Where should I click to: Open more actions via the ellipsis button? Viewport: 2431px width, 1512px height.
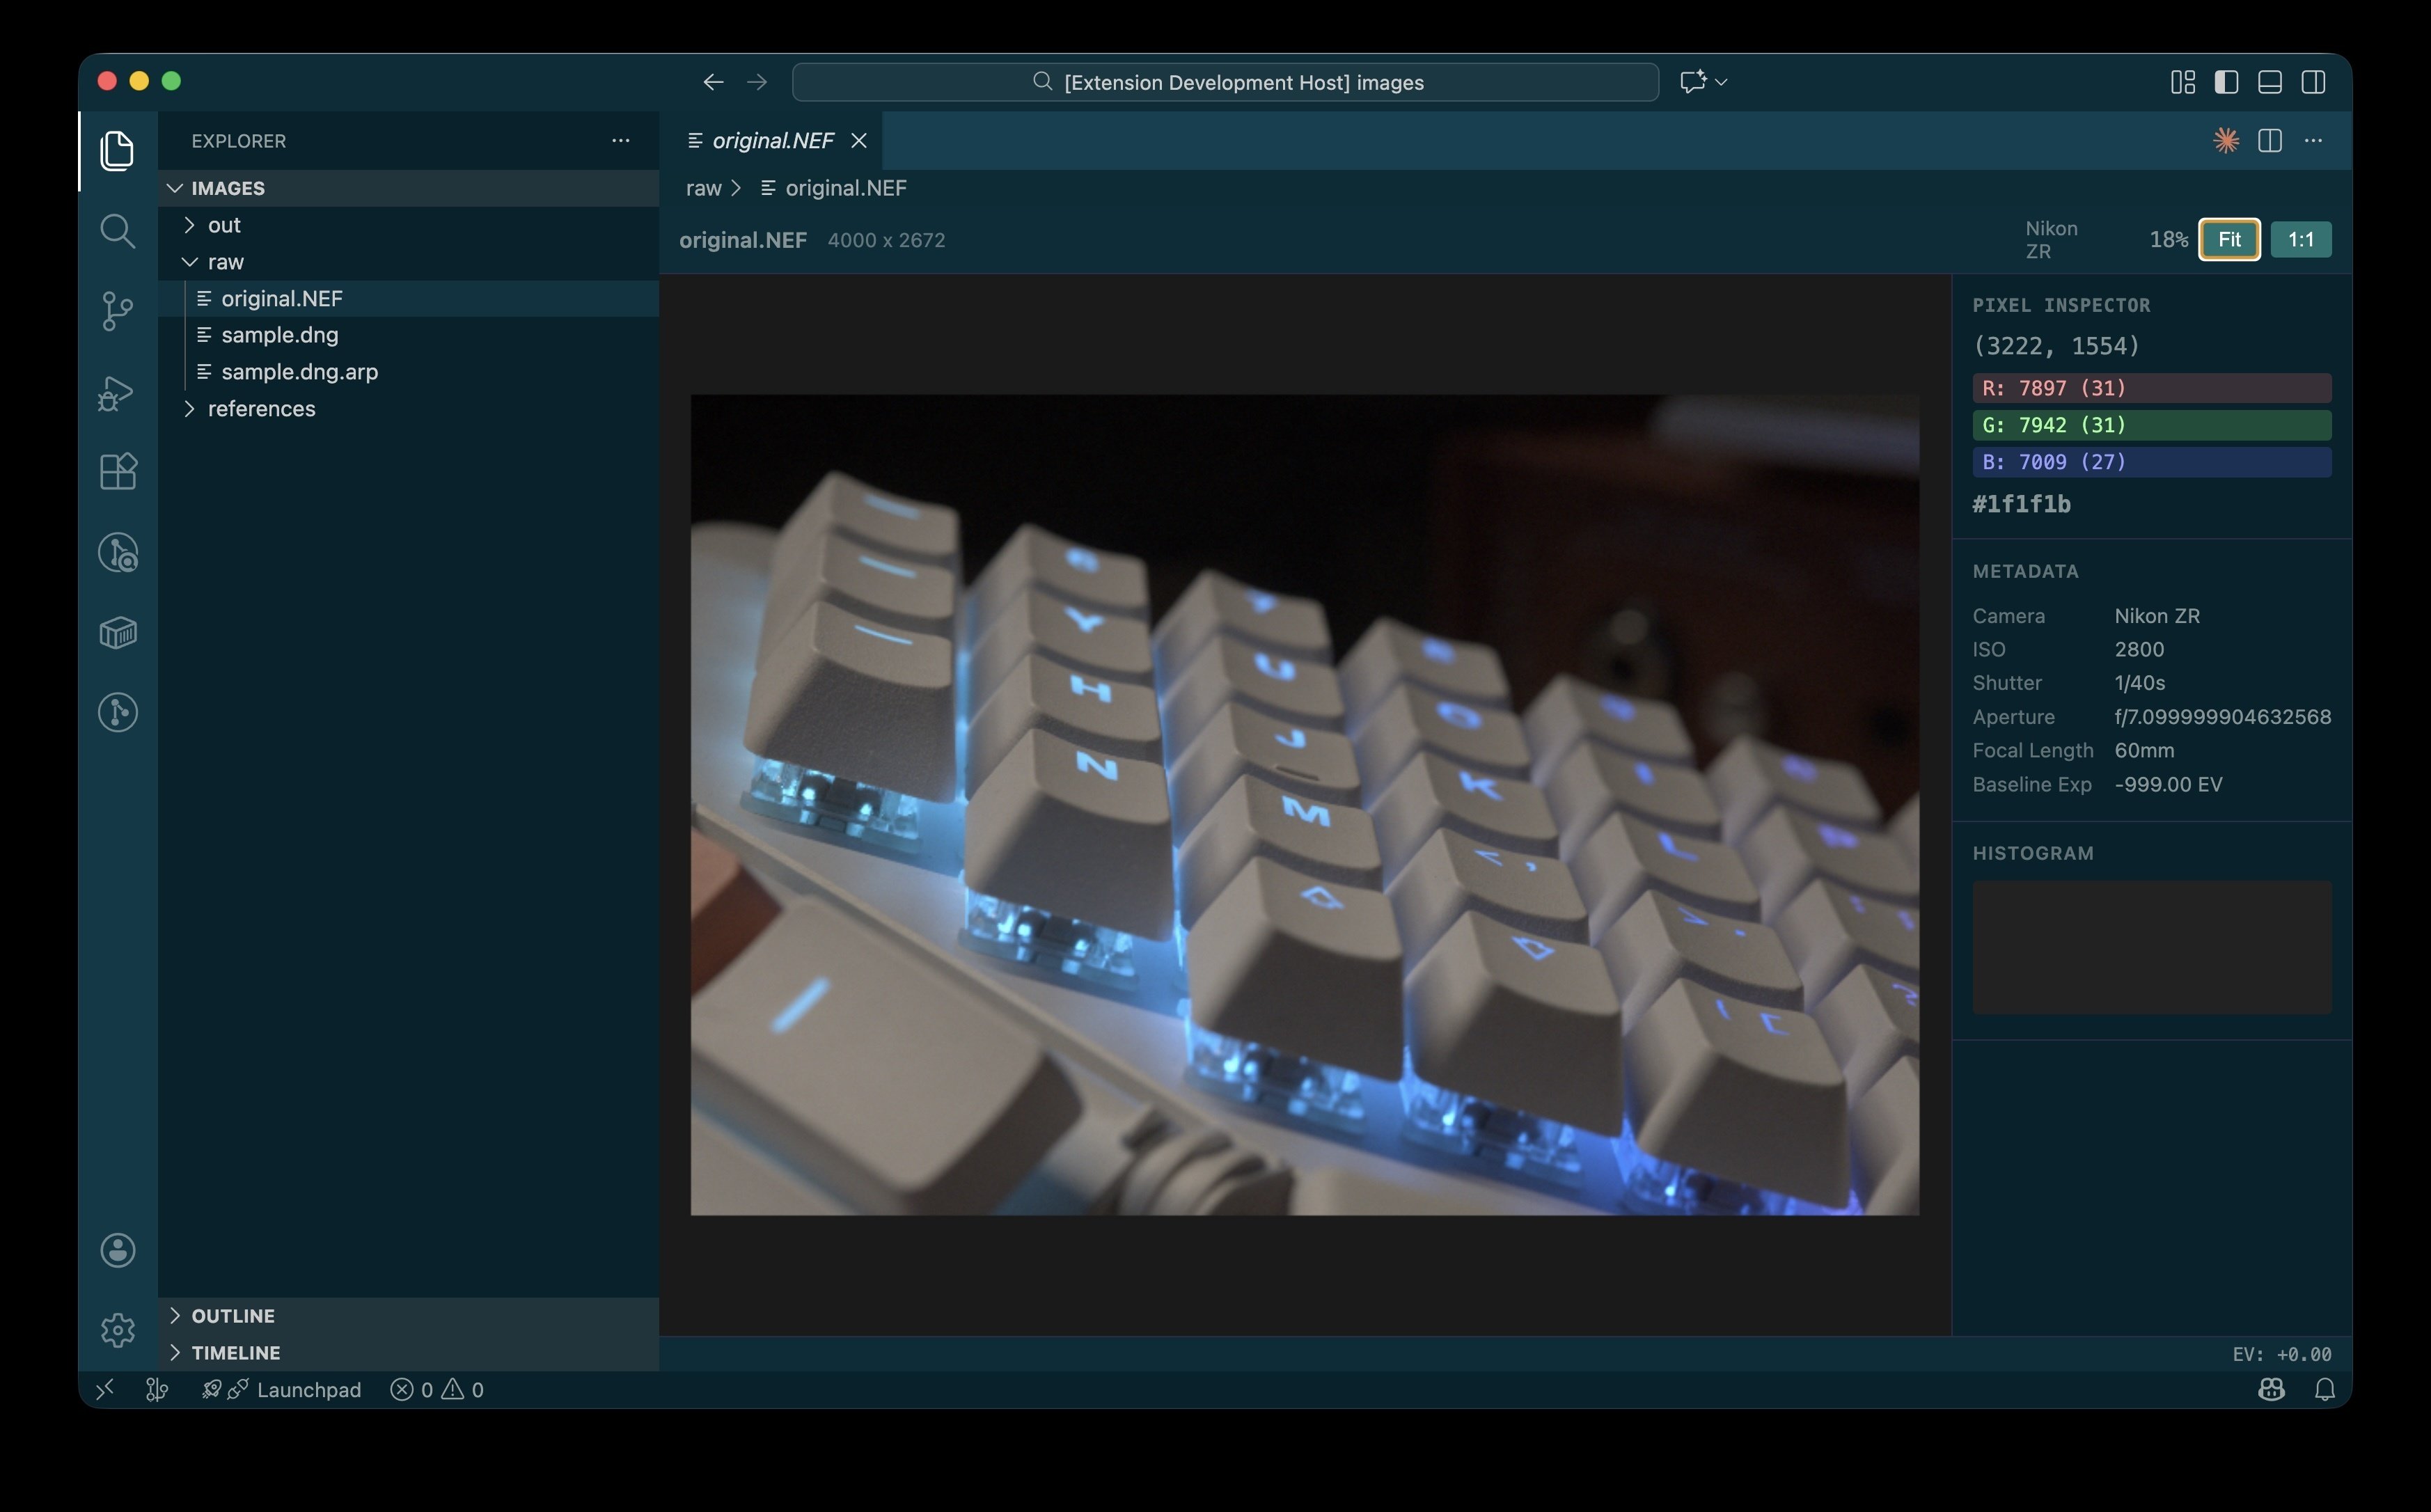tap(2314, 141)
